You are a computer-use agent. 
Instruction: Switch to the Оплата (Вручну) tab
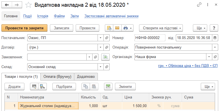tap(57, 77)
